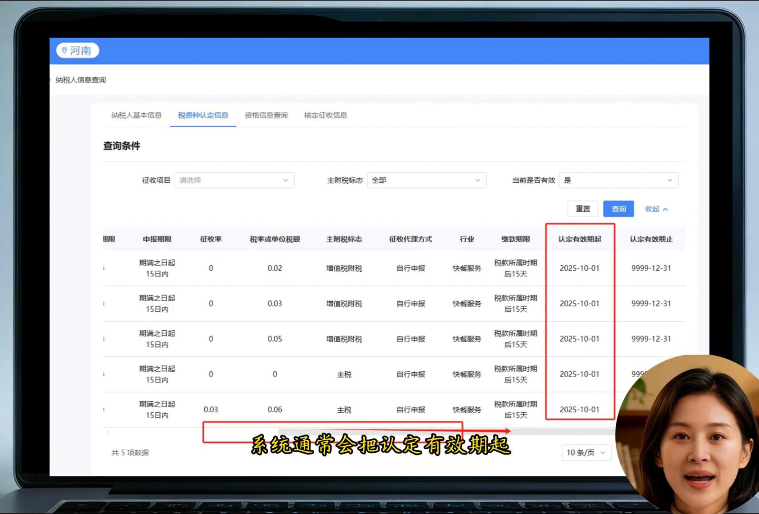The image size is (759, 514).
Task: Click the 纳税人信息查询 breadcrumb
Action: pyautogui.click(x=81, y=80)
